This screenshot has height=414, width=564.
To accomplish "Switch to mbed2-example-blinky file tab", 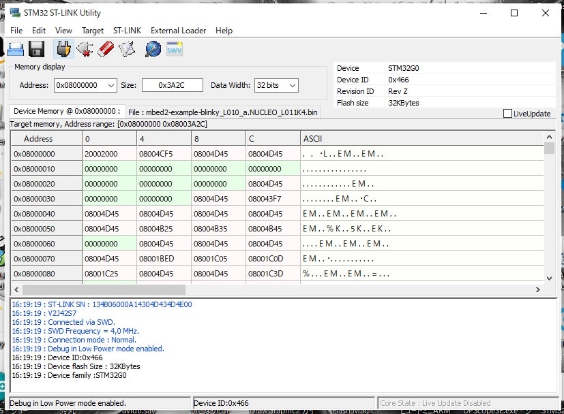I will click(222, 112).
